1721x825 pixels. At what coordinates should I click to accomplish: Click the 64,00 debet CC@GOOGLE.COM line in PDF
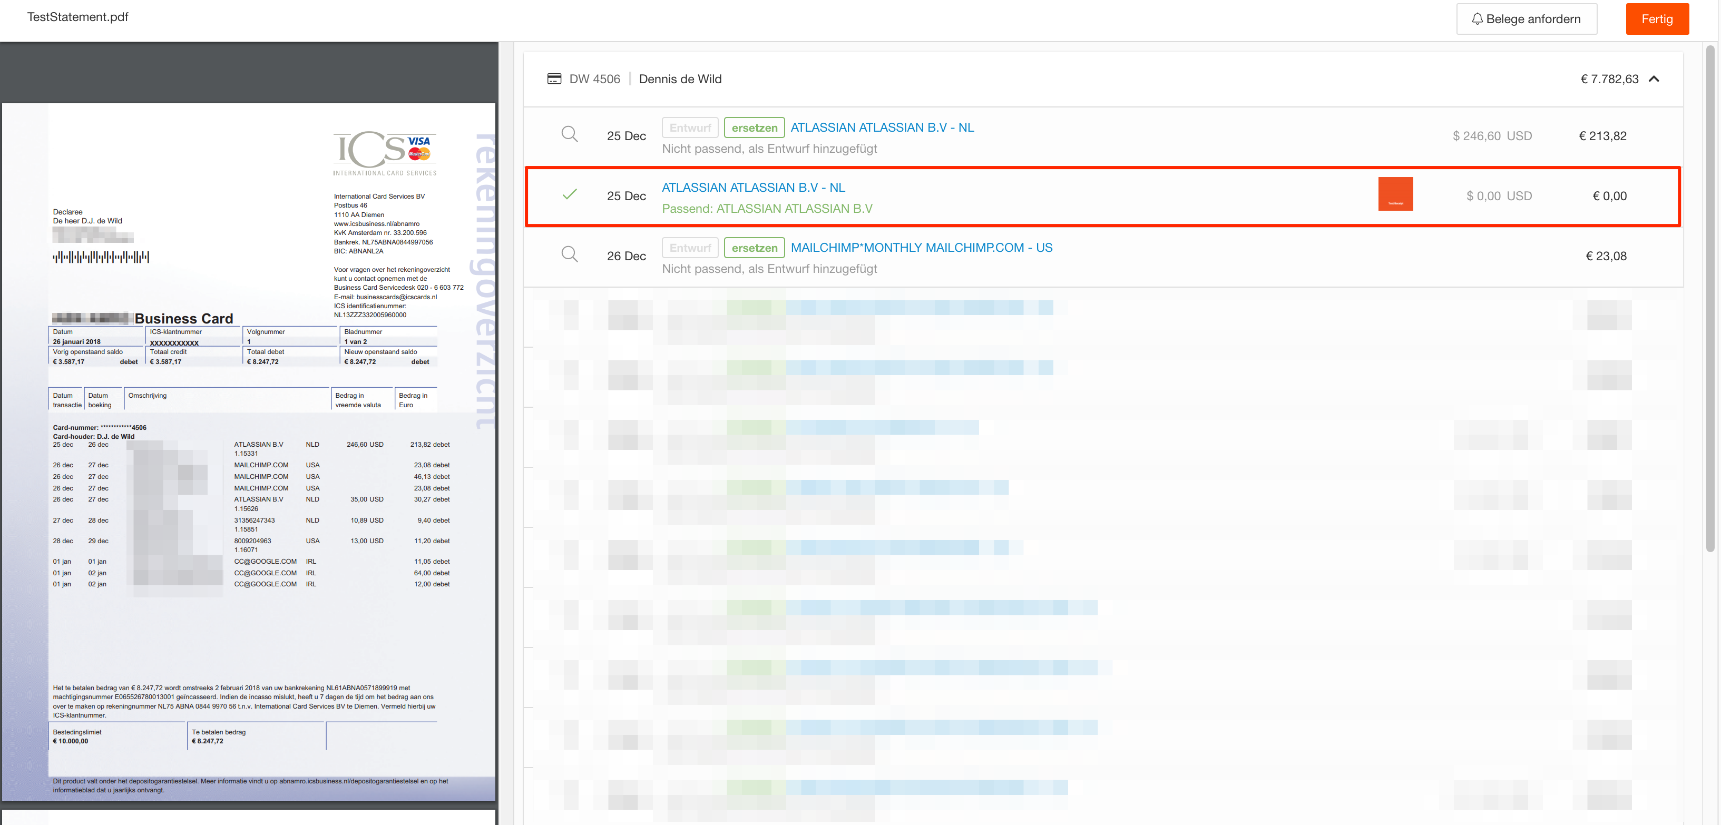click(x=251, y=573)
